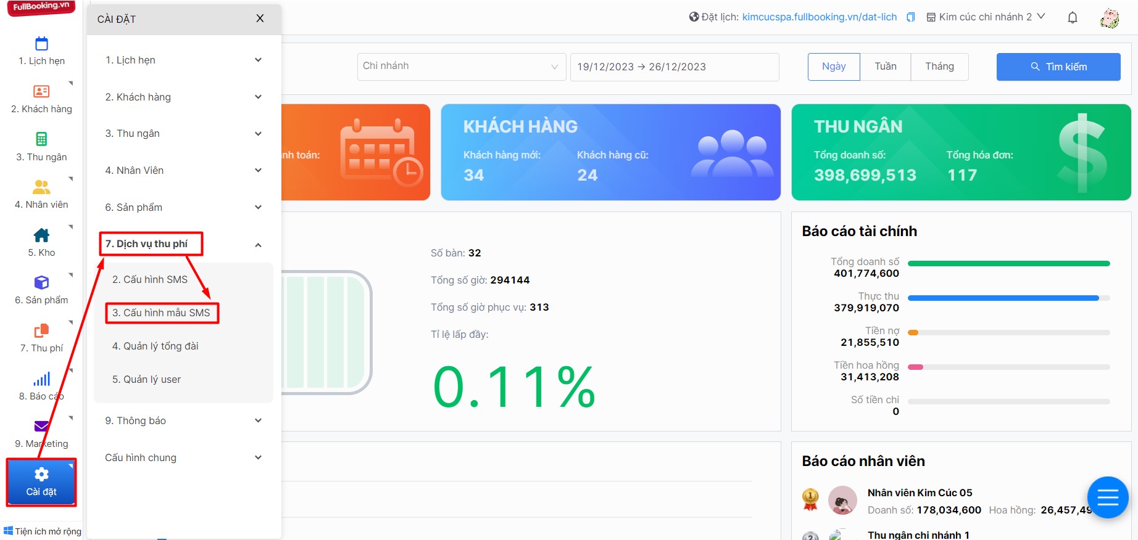The image size is (1138, 540).
Task: Open the kimcucspa.fullbooking.vn booking link
Action: click(819, 17)
